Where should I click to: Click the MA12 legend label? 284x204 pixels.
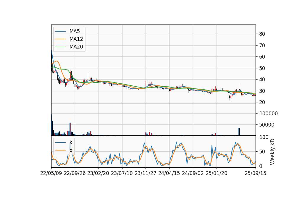point(76,39)
